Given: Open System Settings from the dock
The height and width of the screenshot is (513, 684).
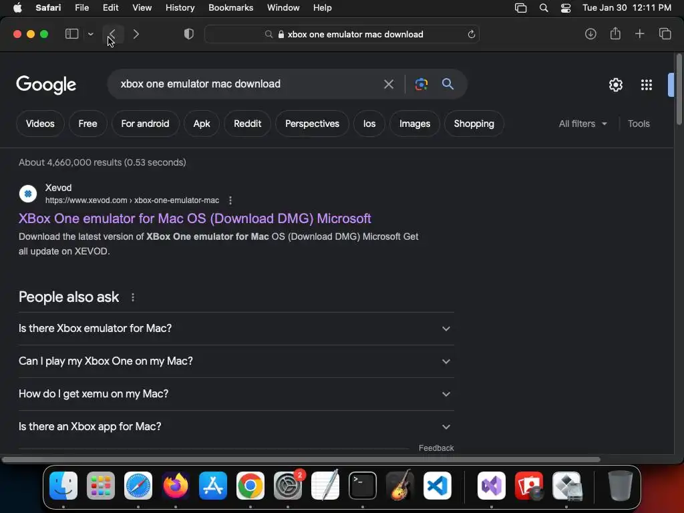Looking at the screenshot, I should (288, 485).
